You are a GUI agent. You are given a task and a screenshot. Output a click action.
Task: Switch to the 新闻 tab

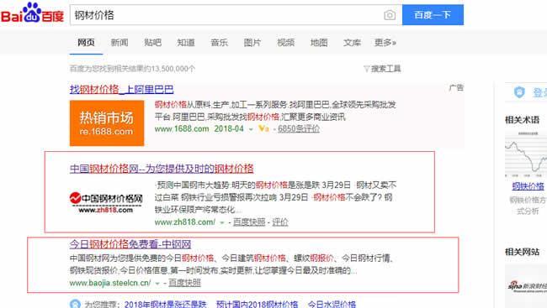(x=119, y=43)
